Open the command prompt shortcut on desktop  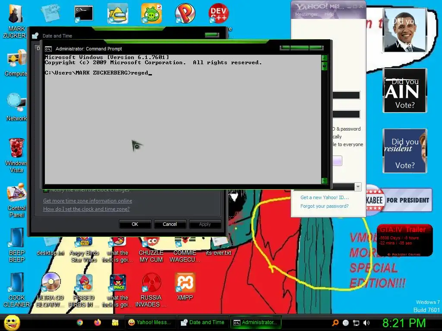coord(84,14)
